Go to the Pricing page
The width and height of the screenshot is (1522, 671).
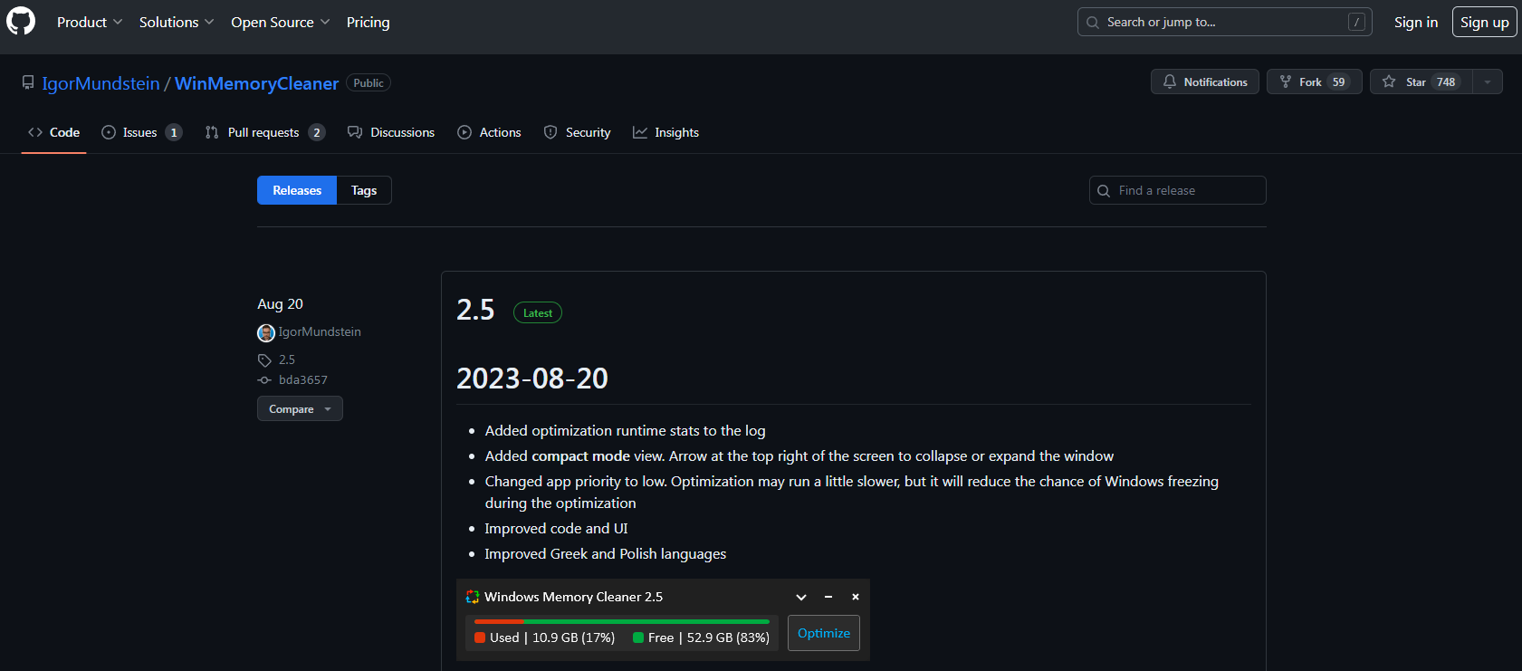pyautogui.click(x=368, y=22)
